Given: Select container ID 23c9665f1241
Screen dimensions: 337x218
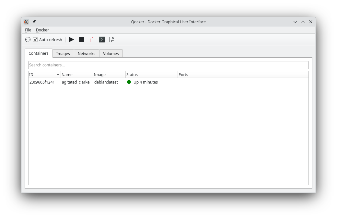Looking at the screenshot, I should [x=42, y=82].
